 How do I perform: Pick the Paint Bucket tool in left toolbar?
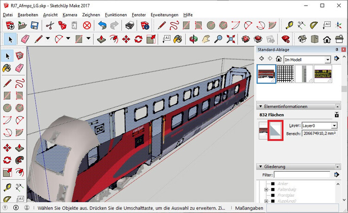point(7,68)
